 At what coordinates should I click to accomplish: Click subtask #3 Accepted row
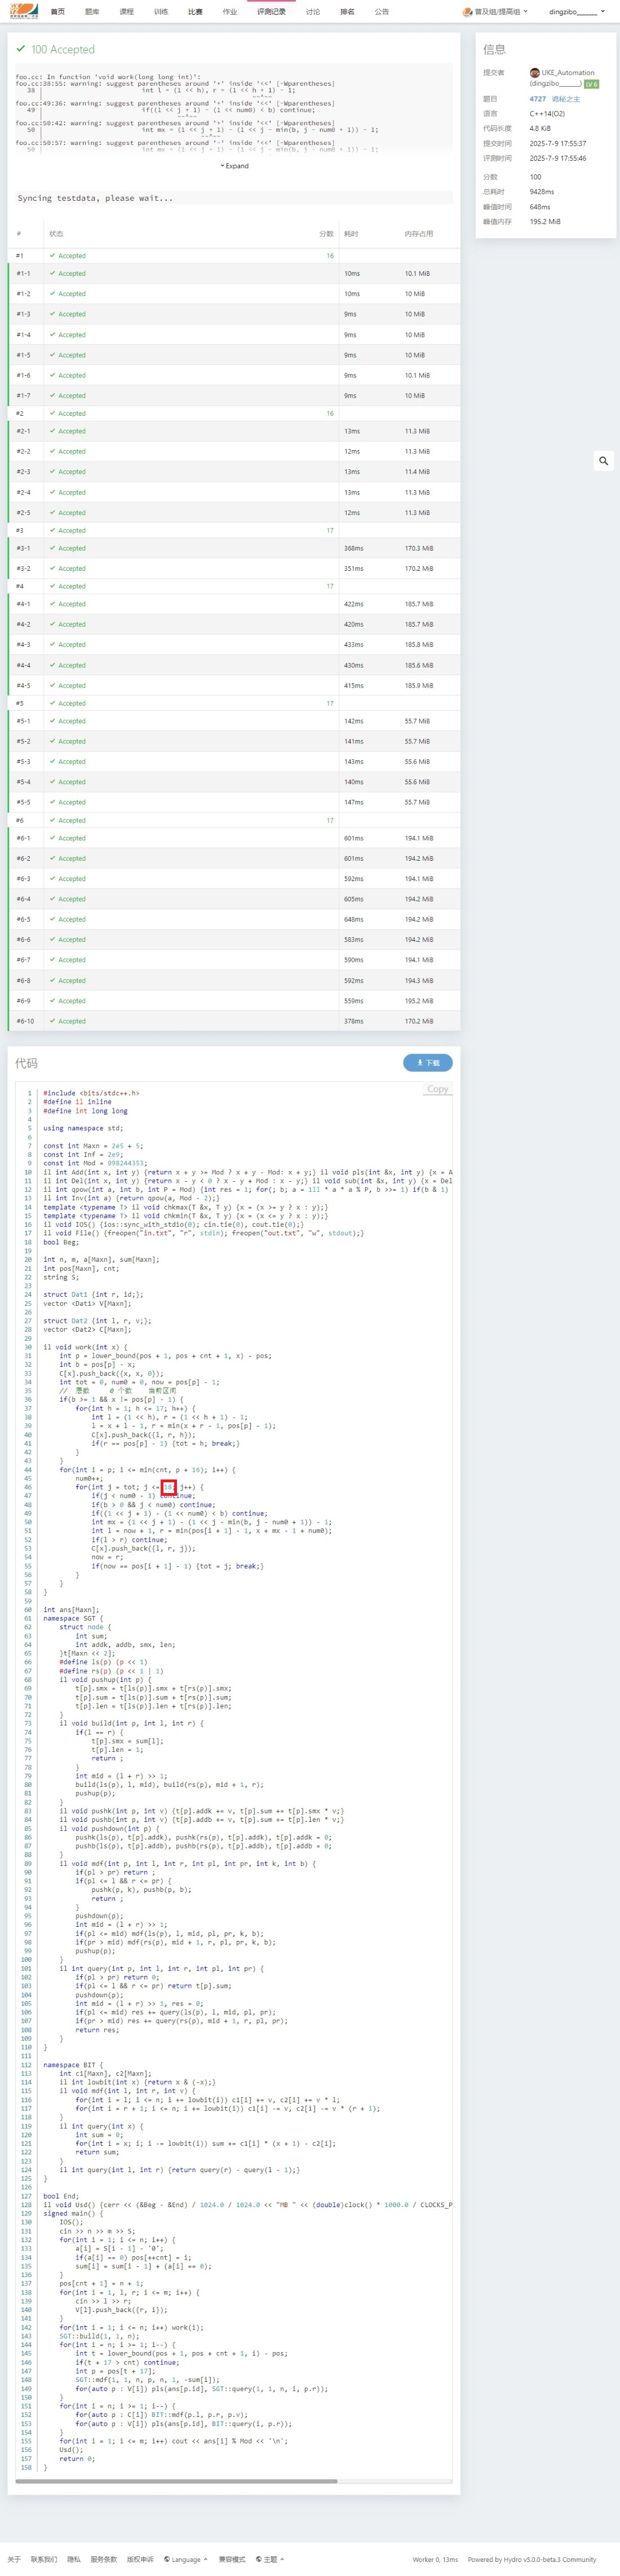click(x=234, y=530)
